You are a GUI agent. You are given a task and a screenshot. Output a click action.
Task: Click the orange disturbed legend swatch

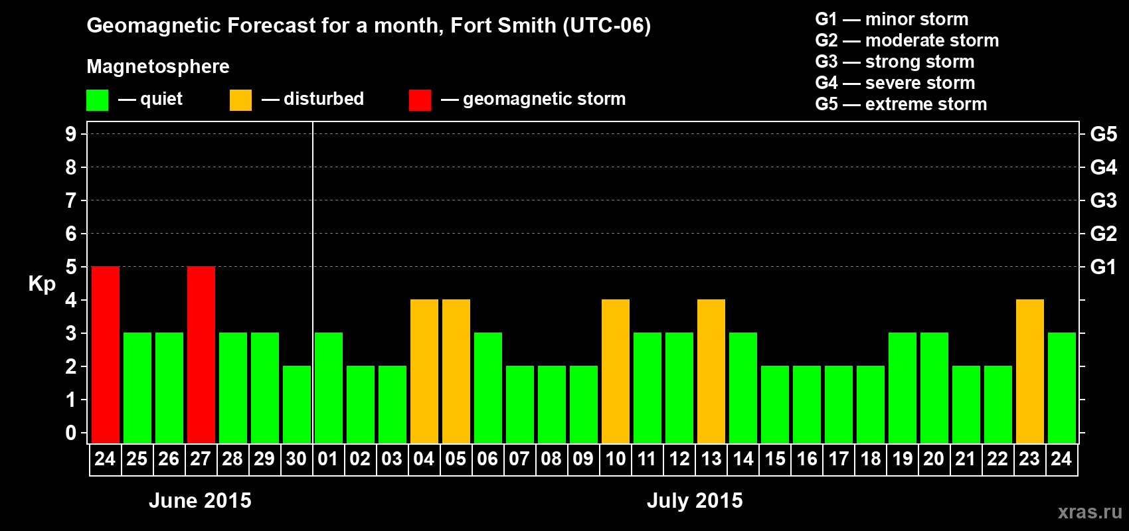[x=240, y=100]
